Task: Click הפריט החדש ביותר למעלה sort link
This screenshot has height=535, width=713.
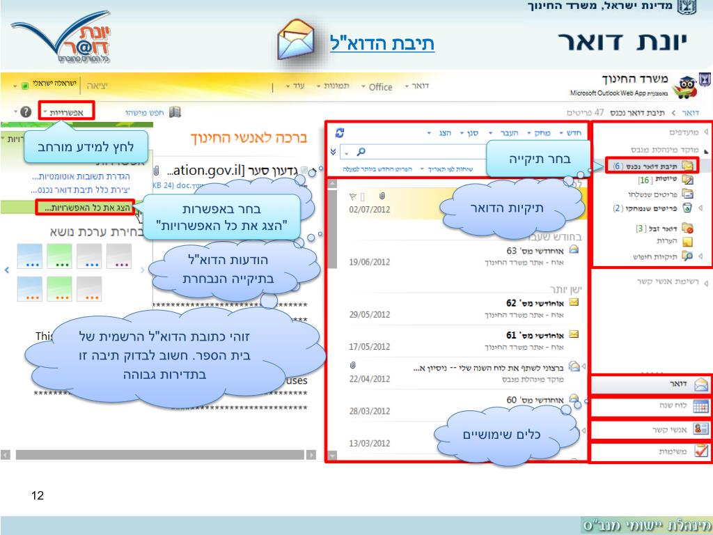Action: click(x=377, y=169)
